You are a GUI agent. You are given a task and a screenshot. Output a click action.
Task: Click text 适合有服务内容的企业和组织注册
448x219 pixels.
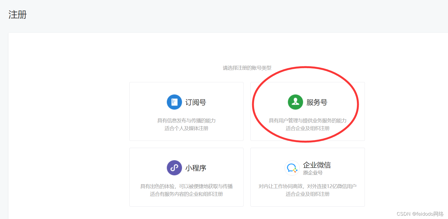click(x=186, y=194)
